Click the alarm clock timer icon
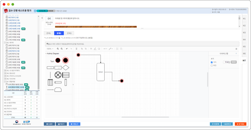 pos(35,11)
